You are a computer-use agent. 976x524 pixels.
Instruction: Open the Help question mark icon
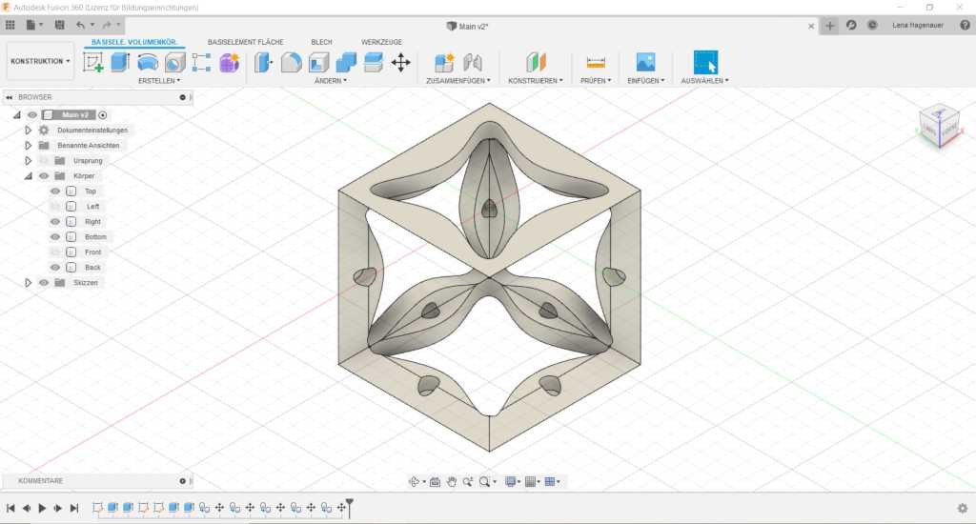[965, 25]
